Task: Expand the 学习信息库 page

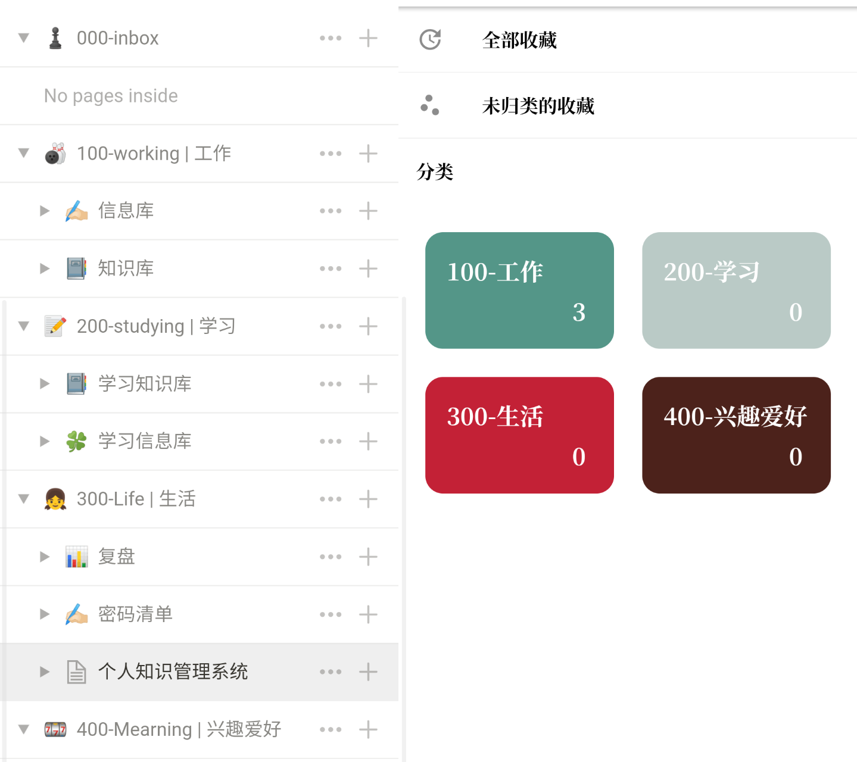Action: tap(45, 442)
